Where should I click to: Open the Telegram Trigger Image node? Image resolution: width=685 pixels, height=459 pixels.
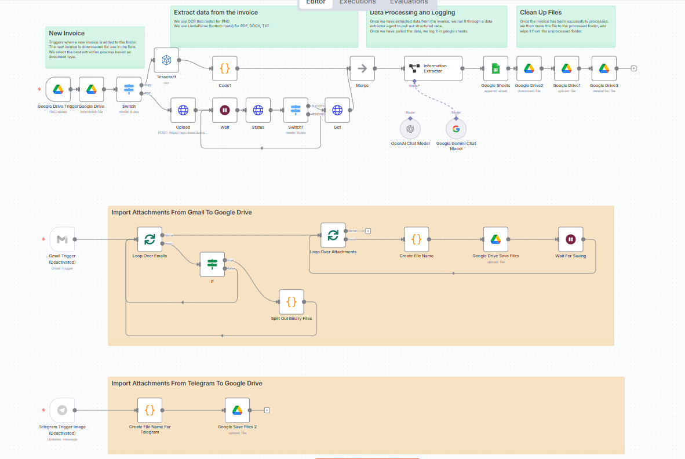point(62,410)
